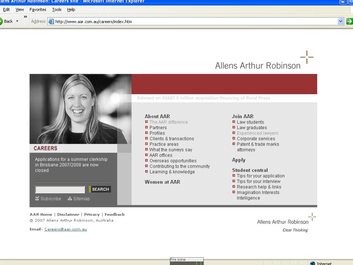
Task: Open Learning & knowledge link
Action: (172, 172)
